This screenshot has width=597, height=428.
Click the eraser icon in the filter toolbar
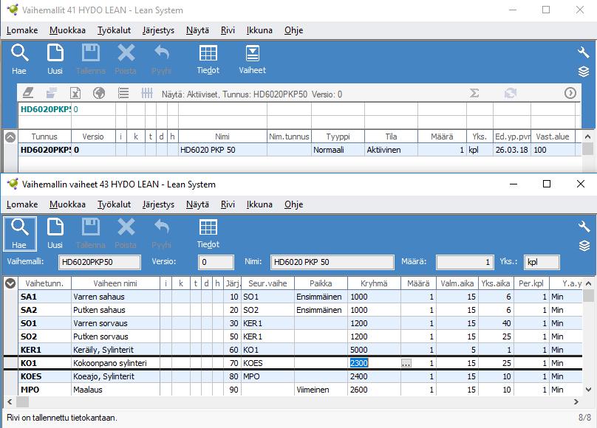tap(28, 93)
